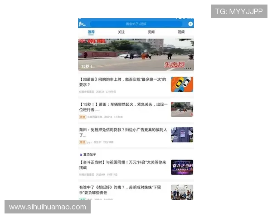Read the 车辆突然起火 article

[x=123, y=107]
